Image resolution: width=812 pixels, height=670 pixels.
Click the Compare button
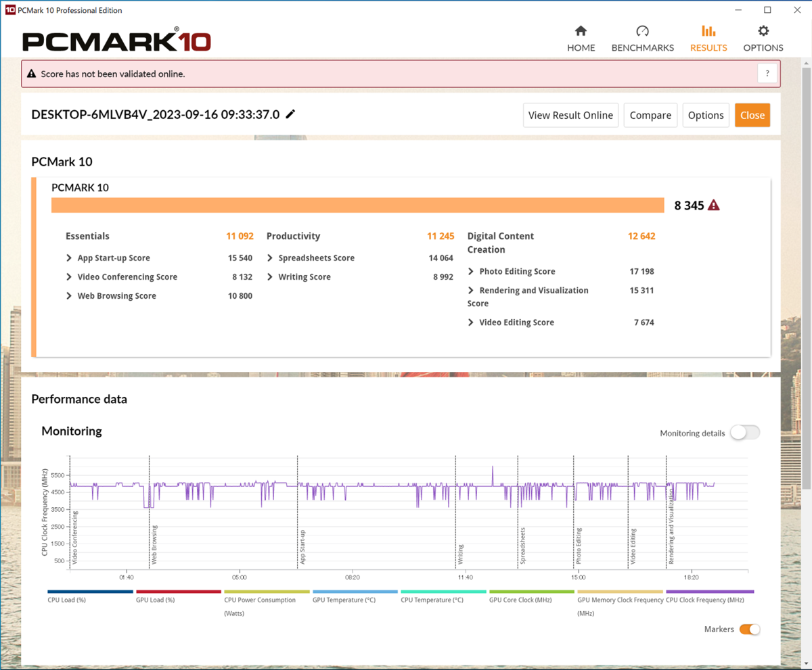pos(650,115)
